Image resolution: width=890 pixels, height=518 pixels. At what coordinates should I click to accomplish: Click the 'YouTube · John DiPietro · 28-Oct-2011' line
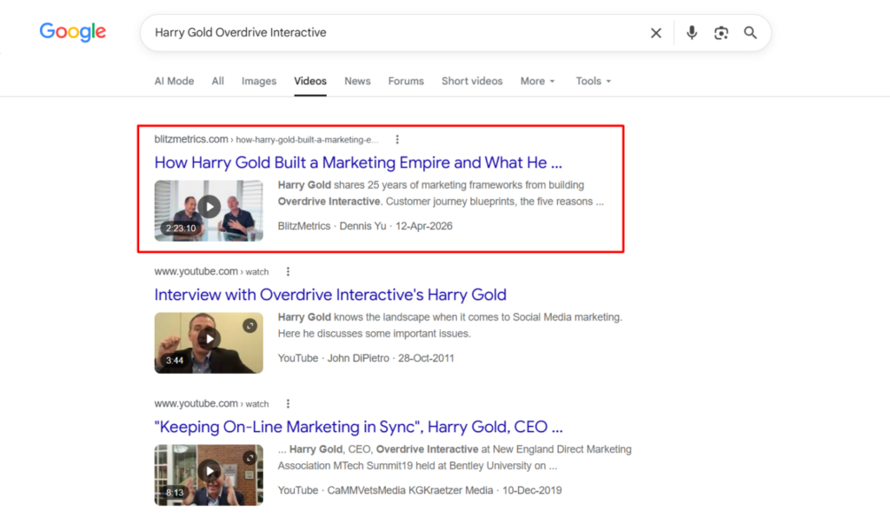click(x=366, y=359)
